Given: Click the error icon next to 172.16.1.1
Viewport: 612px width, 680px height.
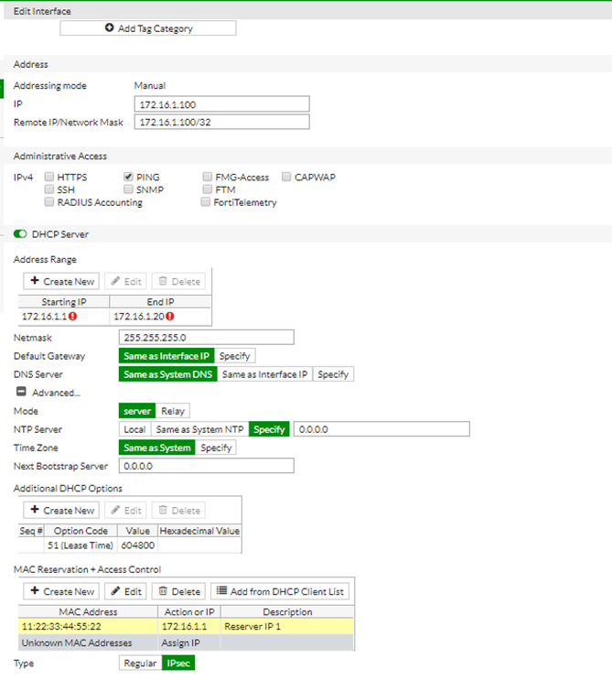Looking at the screenshot, I should [73, 316].
